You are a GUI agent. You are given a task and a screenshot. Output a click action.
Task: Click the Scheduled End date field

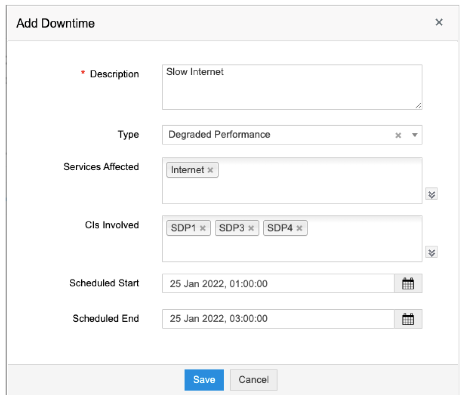pyautogui.click(x=278, y=319)
